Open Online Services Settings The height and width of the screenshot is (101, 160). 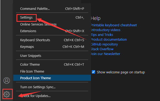coord(52,24)
